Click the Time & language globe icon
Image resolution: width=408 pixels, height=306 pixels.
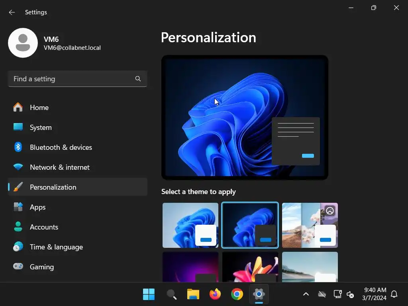coord(18,247)
